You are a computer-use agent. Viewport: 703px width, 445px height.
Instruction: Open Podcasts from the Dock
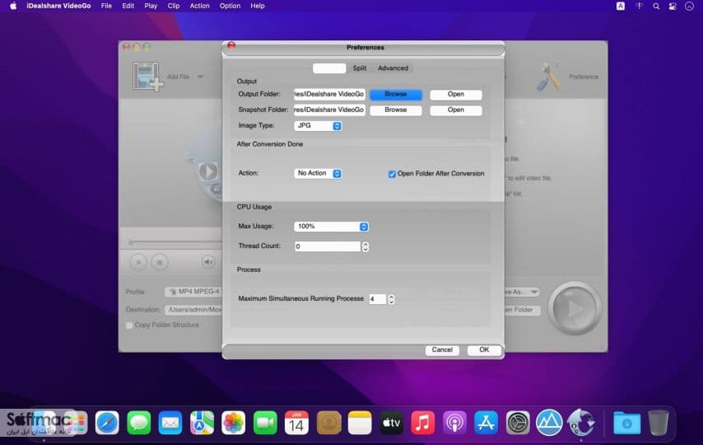click(x=454, y=423)
